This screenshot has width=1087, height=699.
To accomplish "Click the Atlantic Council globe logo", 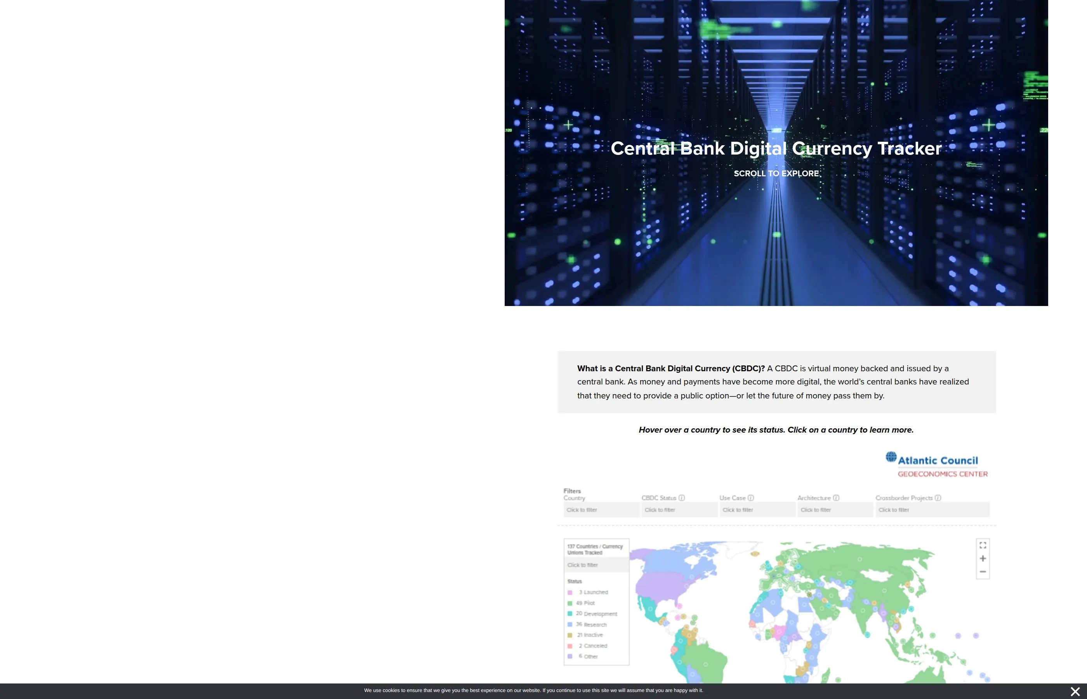I will (x=891, y=457).
